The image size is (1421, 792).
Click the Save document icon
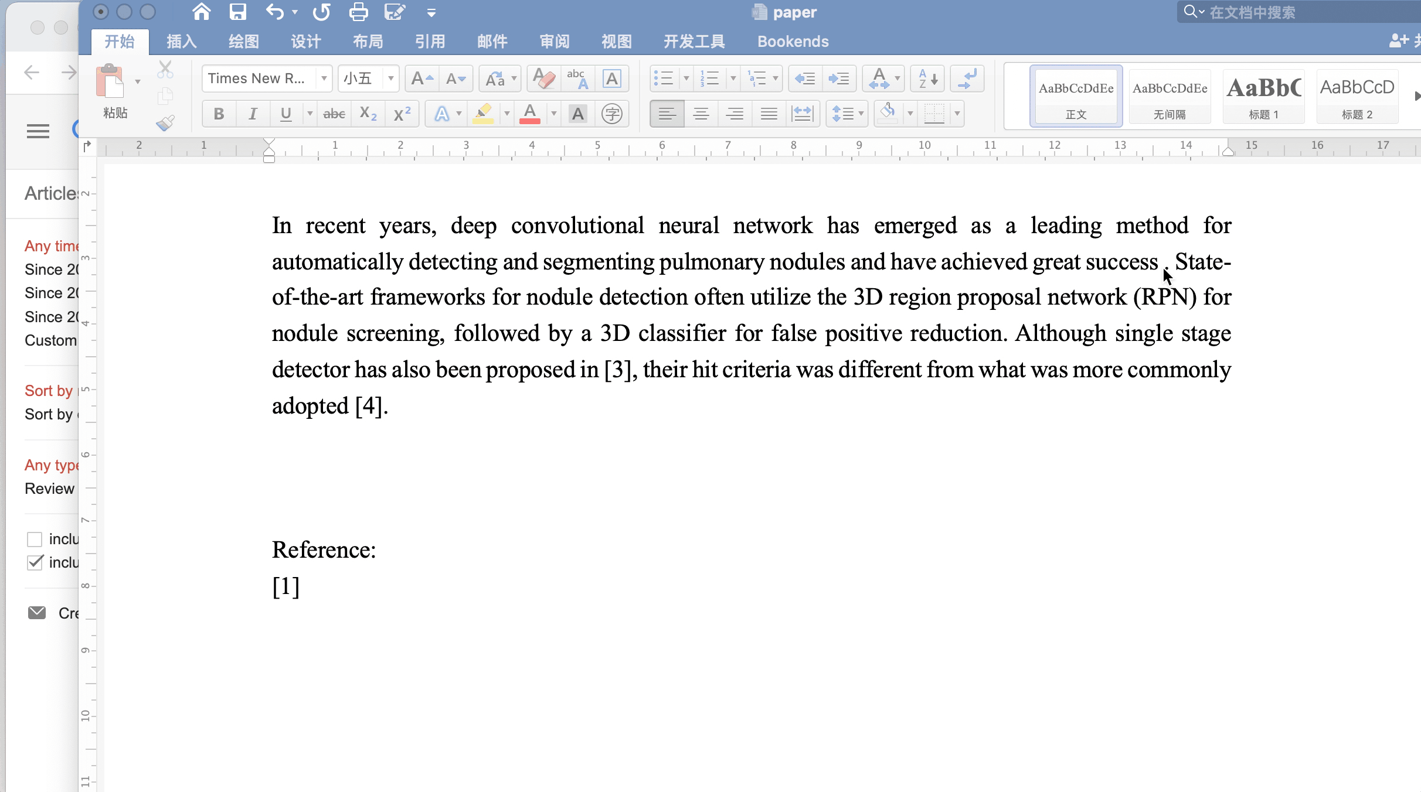pyautogui.click(x=237, y=12)
